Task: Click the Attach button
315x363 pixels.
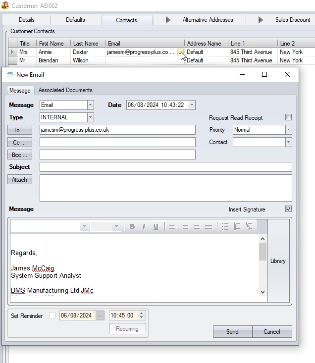Action: 20,179
